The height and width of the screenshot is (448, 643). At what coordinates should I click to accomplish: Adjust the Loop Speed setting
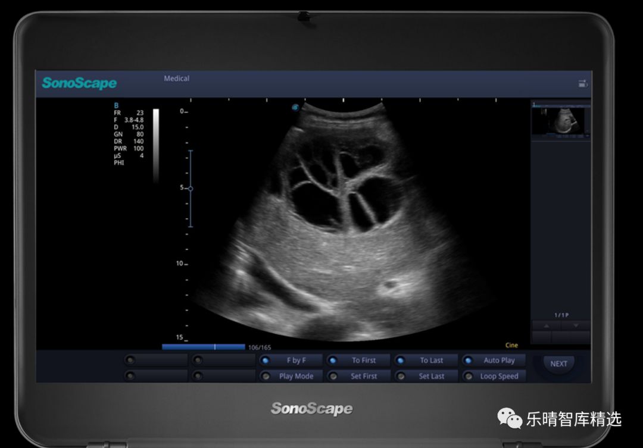point(494,376)
